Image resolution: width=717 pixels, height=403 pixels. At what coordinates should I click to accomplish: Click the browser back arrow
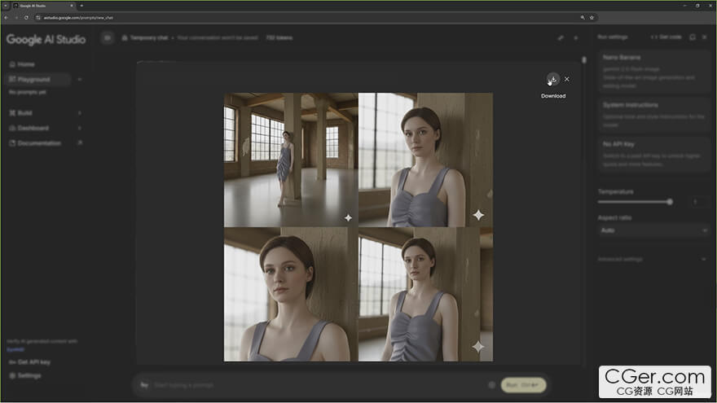7,17
